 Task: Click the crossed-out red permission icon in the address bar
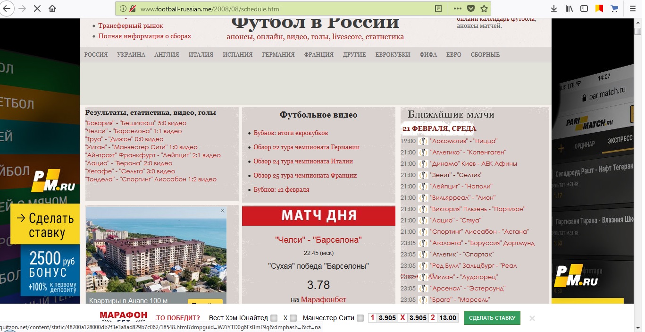pos(133,9)
